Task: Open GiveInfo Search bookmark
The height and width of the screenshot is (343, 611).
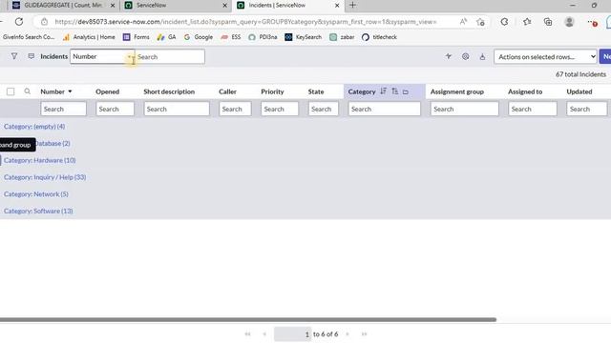Action: click(x=29, y=37)
